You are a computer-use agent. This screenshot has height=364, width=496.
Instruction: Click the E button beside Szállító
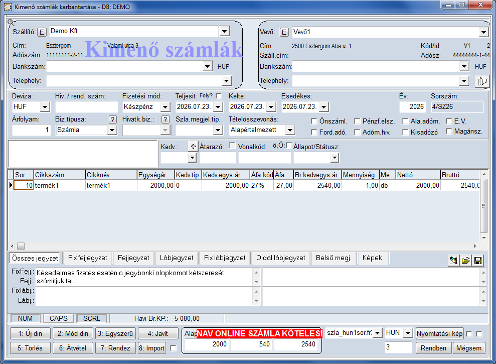(42, 32)
